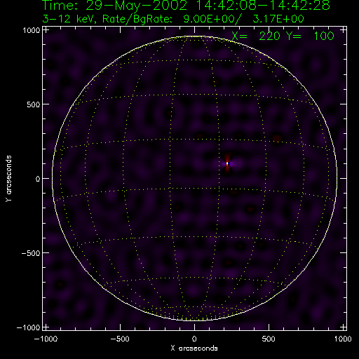
Task: Select the 1000 label on X axis
Action: 343,339
